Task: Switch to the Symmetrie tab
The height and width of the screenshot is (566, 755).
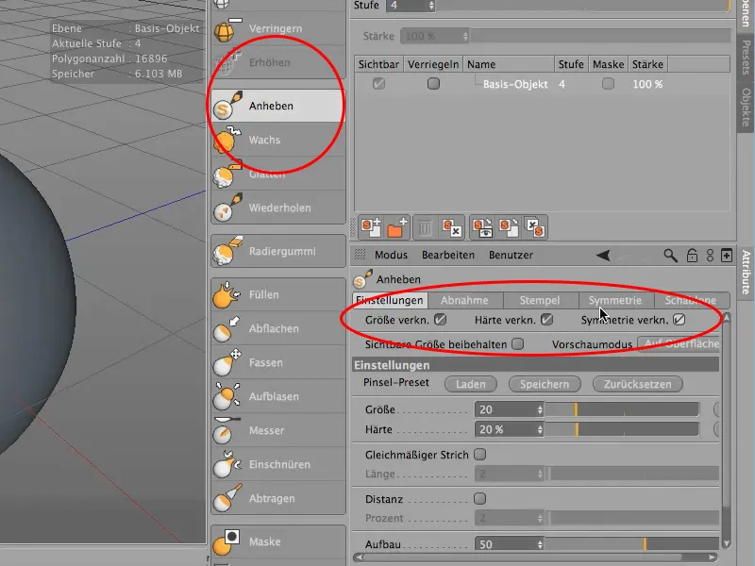Action: point(615,300)
